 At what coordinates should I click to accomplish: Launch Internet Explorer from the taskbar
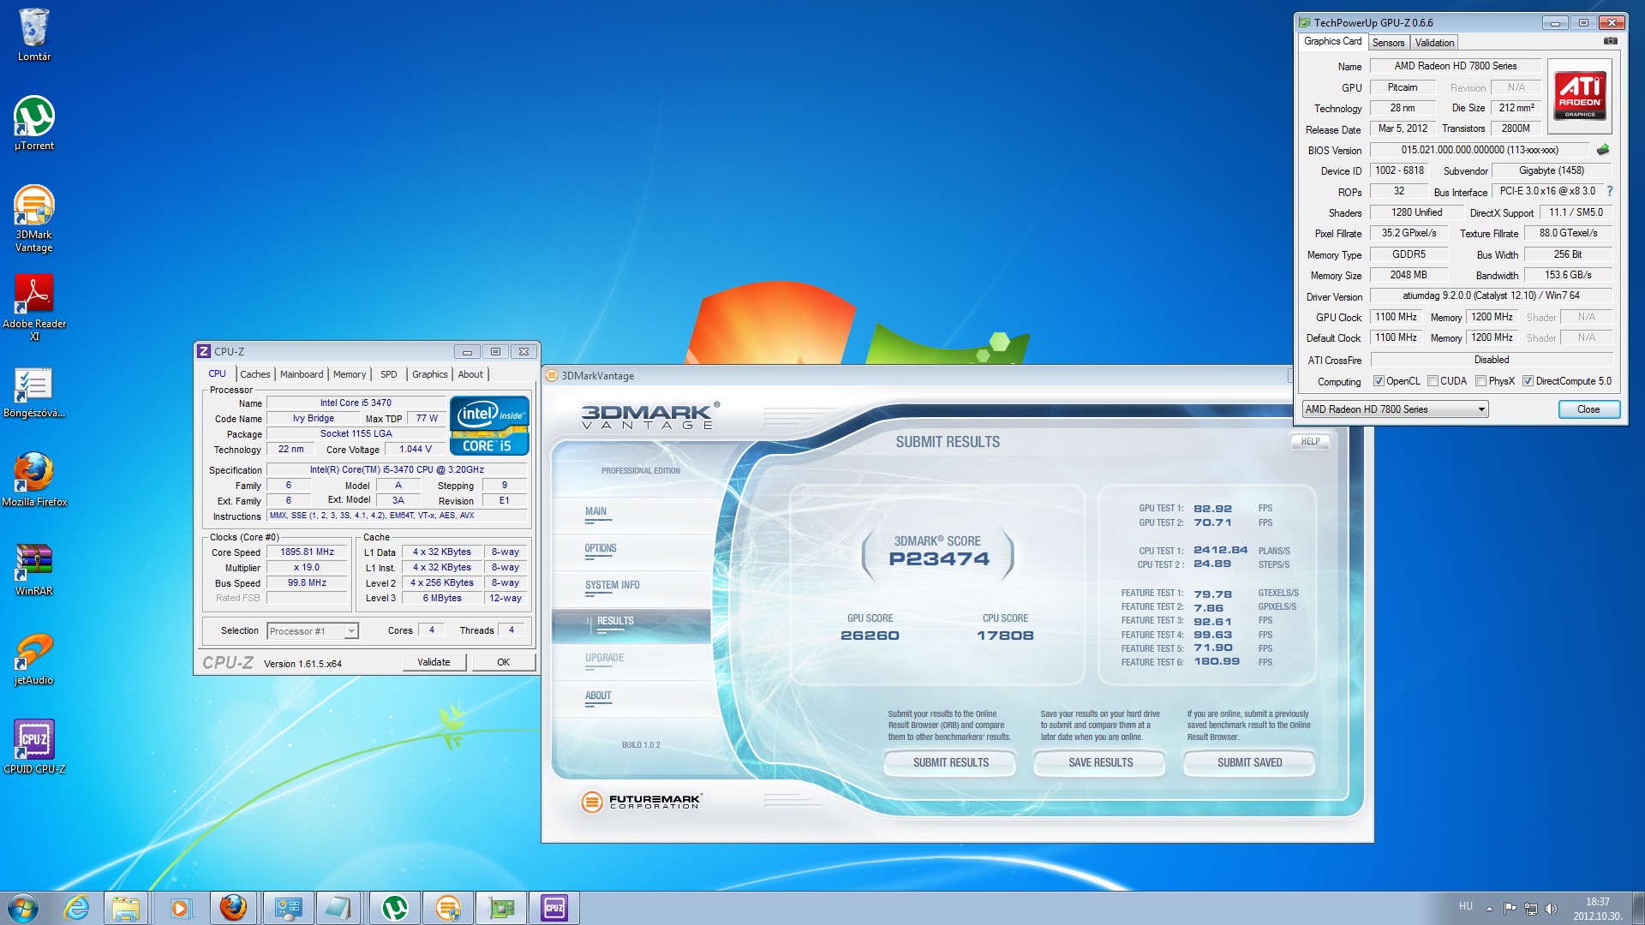point(77,908)
